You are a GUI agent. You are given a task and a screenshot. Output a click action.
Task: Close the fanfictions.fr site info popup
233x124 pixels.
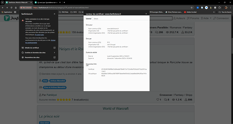pyautogui.click(x=54, y=14)
